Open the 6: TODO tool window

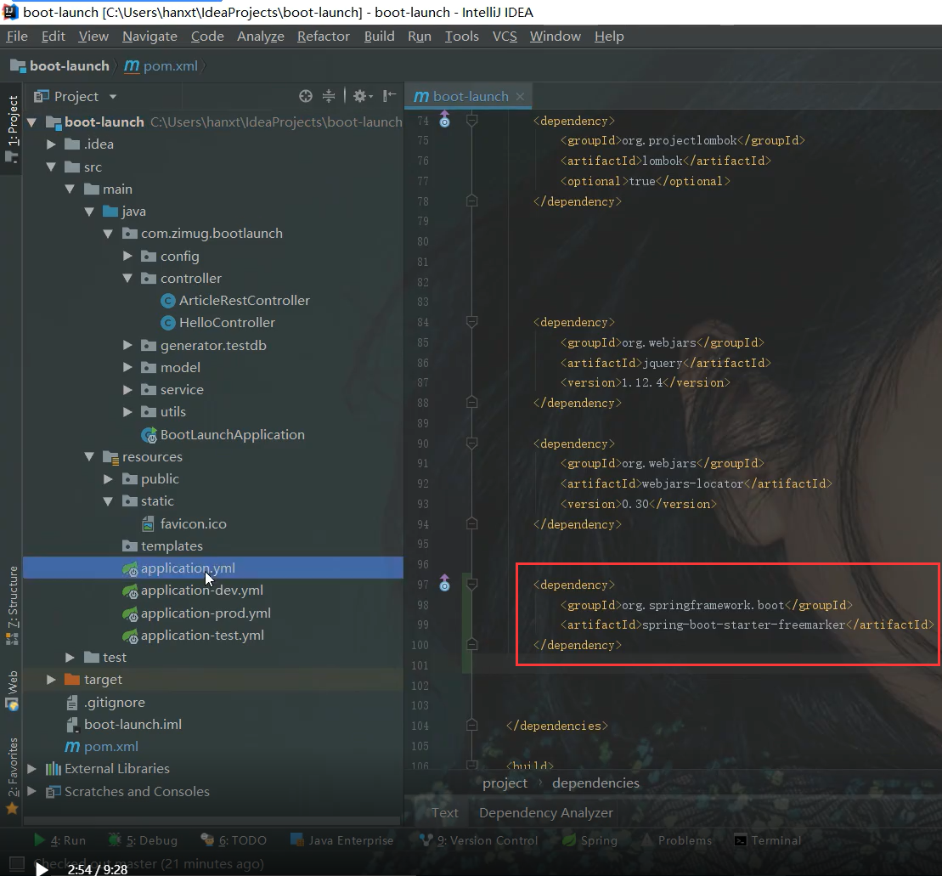point(234,840)
